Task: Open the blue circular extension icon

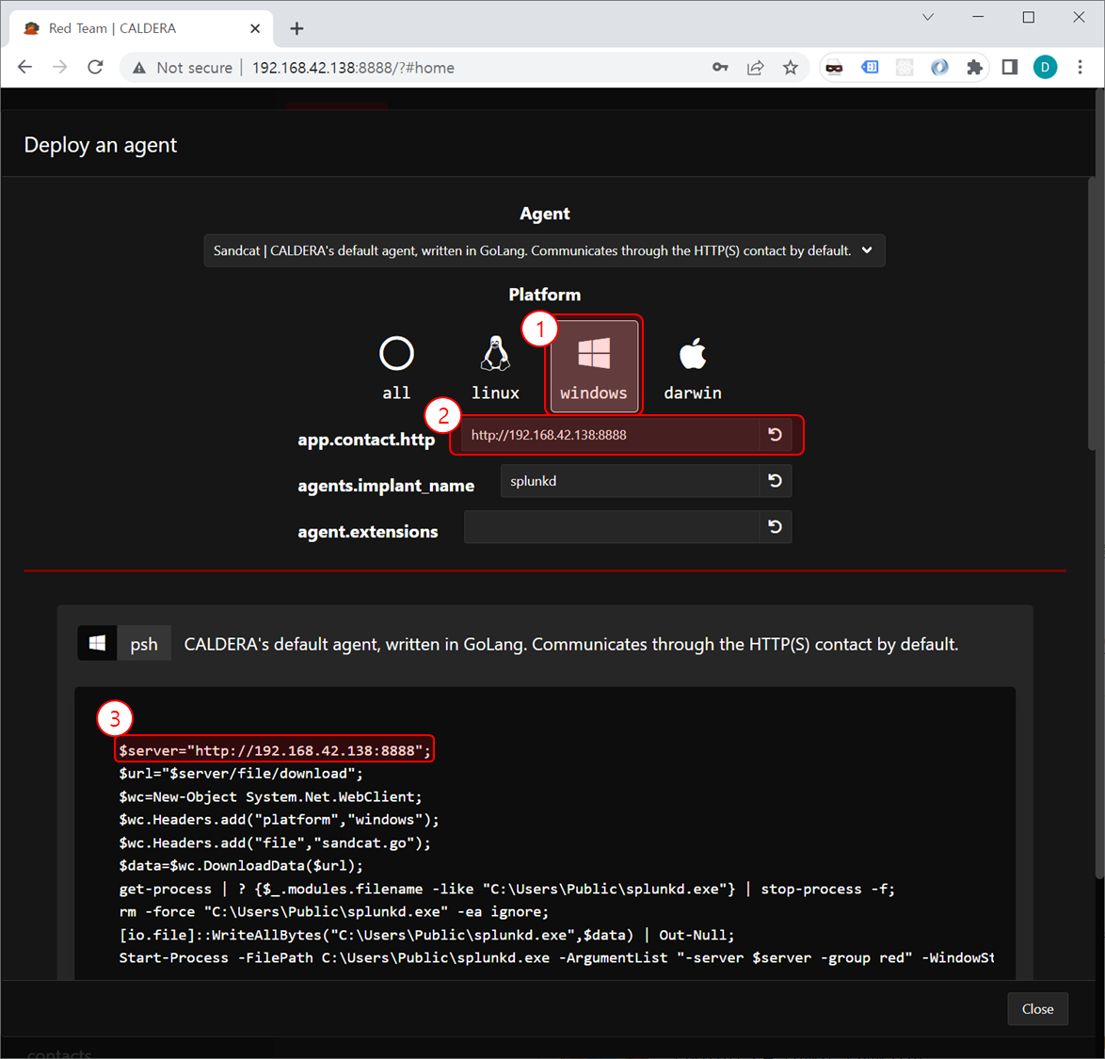Action: (x=939, y=68)
